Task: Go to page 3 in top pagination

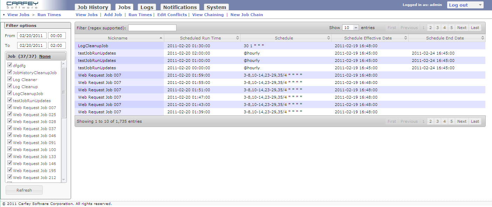Action: [x=437, y=28]
